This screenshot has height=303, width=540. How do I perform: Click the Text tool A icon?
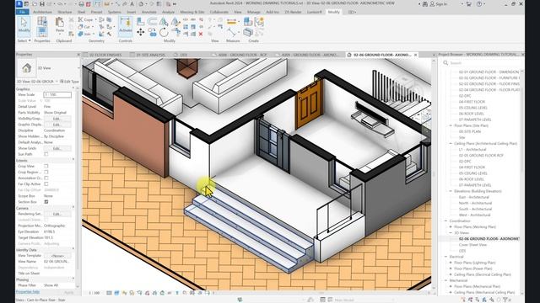132,4
